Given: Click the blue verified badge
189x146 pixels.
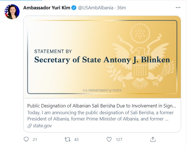Looking at the screenshot, I should (x=74, y=8).
